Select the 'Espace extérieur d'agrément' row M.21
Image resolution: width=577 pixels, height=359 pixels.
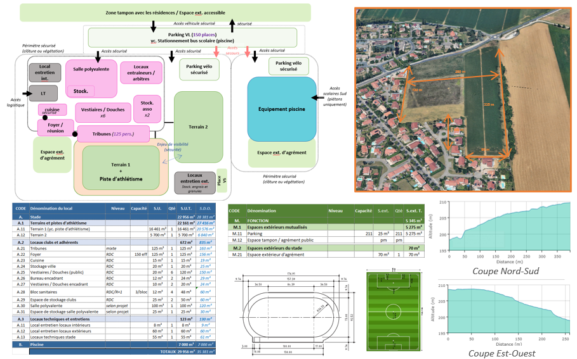point(326,255)
